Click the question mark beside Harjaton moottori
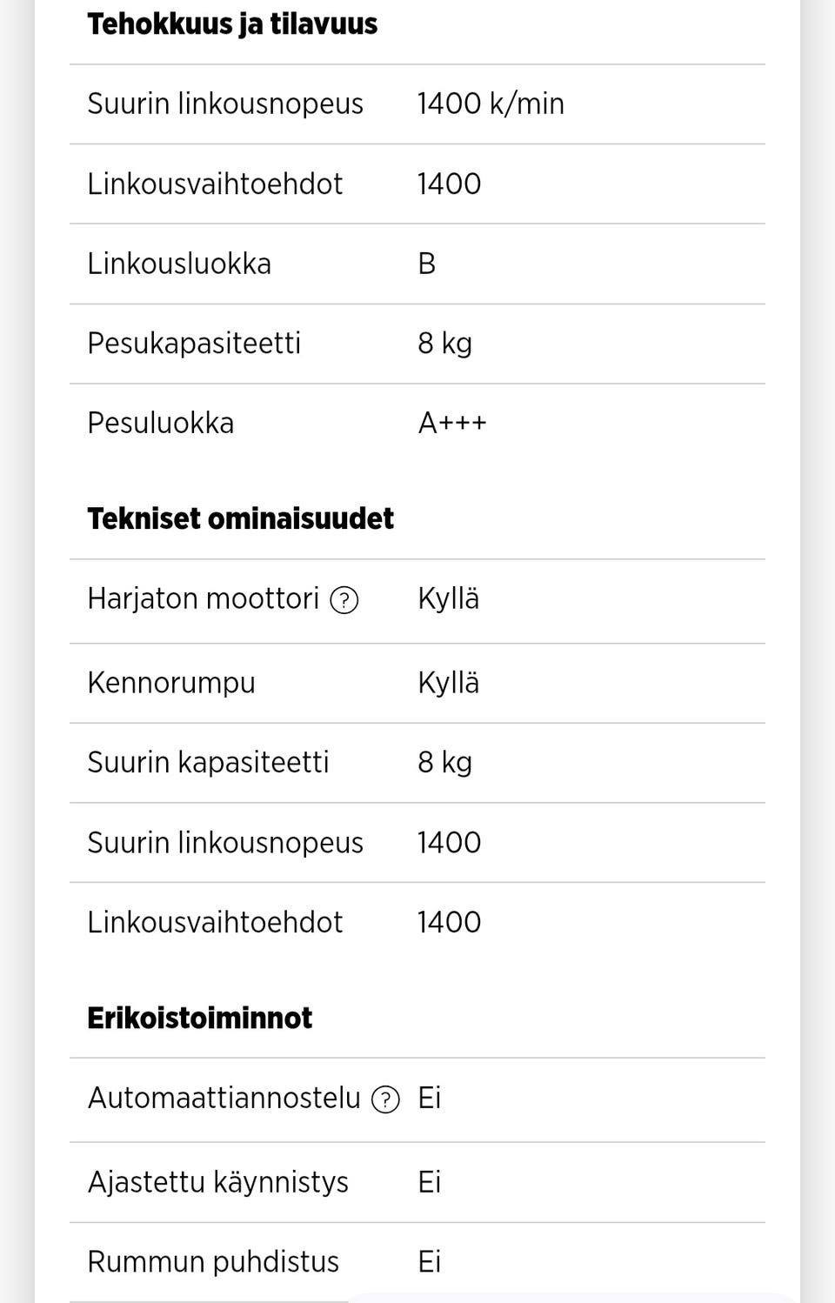The height and width of the screenshot is (1303, 835). [344, 600]
